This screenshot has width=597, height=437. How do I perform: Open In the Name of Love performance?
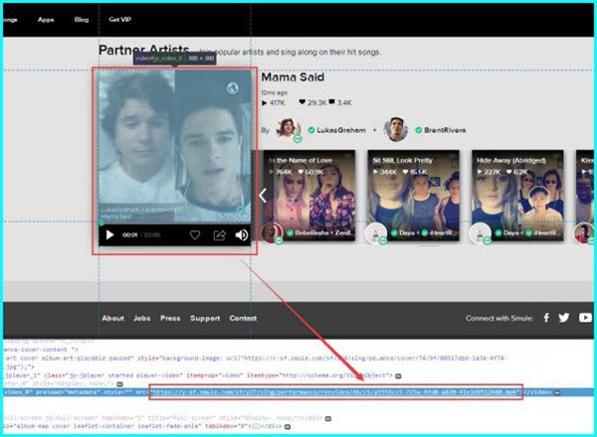tap(309, 196)
